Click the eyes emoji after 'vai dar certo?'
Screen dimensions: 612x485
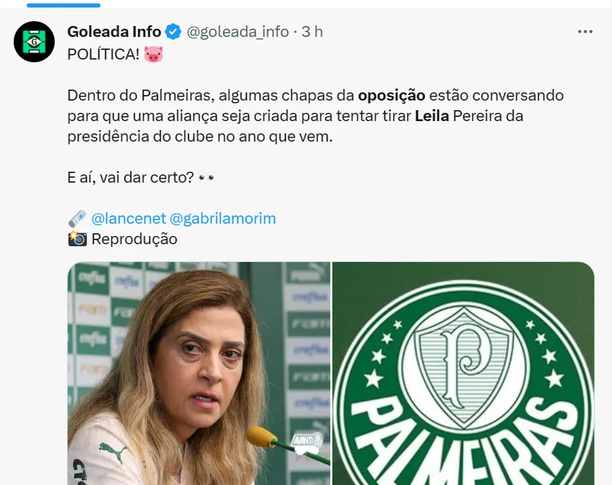tap(207, 178)
